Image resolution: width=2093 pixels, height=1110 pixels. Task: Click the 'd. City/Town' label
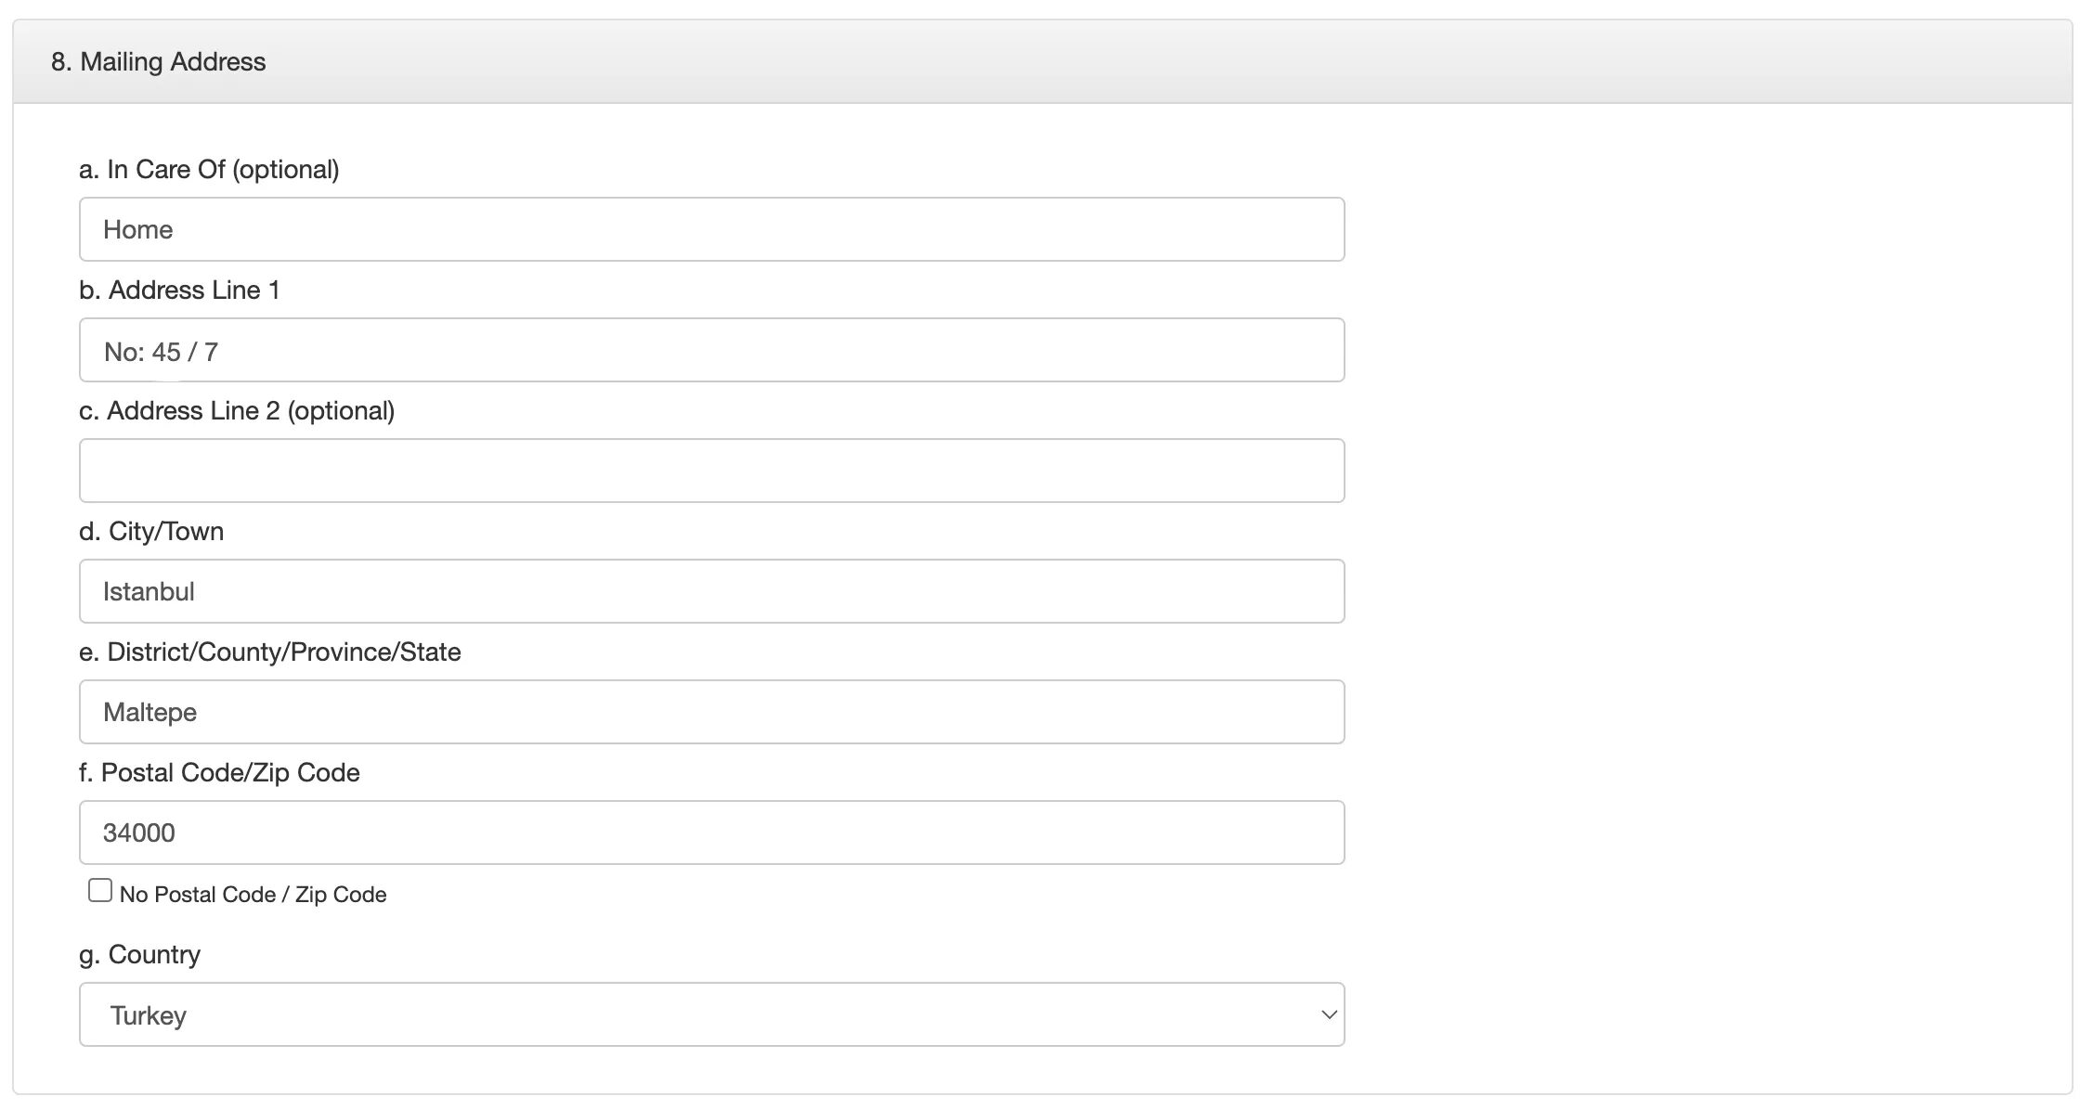point(151,532)
